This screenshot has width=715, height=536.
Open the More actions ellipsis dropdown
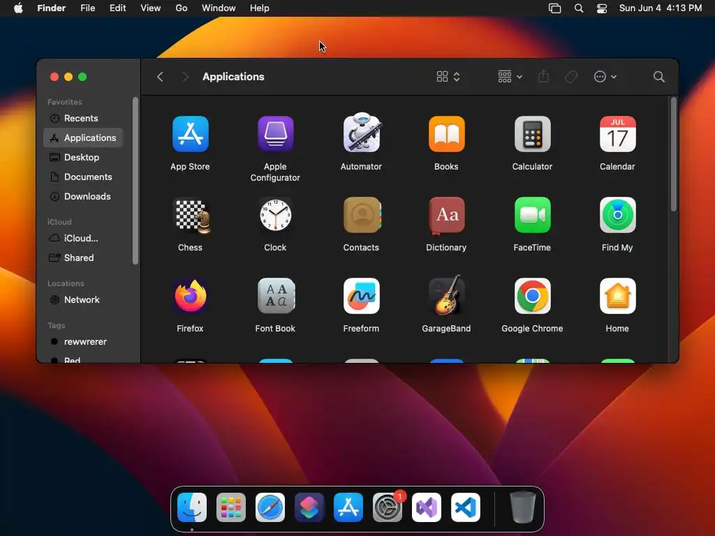pos(605,77)
